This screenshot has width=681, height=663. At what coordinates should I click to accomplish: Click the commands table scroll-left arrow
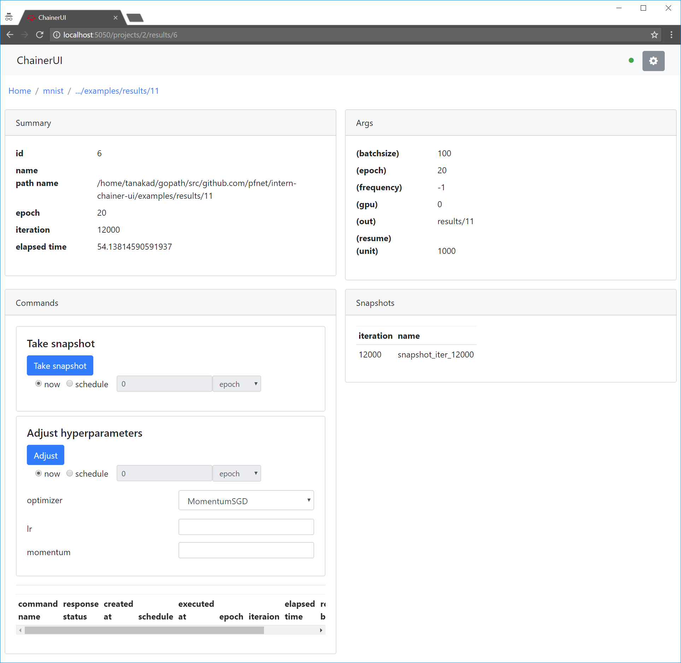point(20,630)
